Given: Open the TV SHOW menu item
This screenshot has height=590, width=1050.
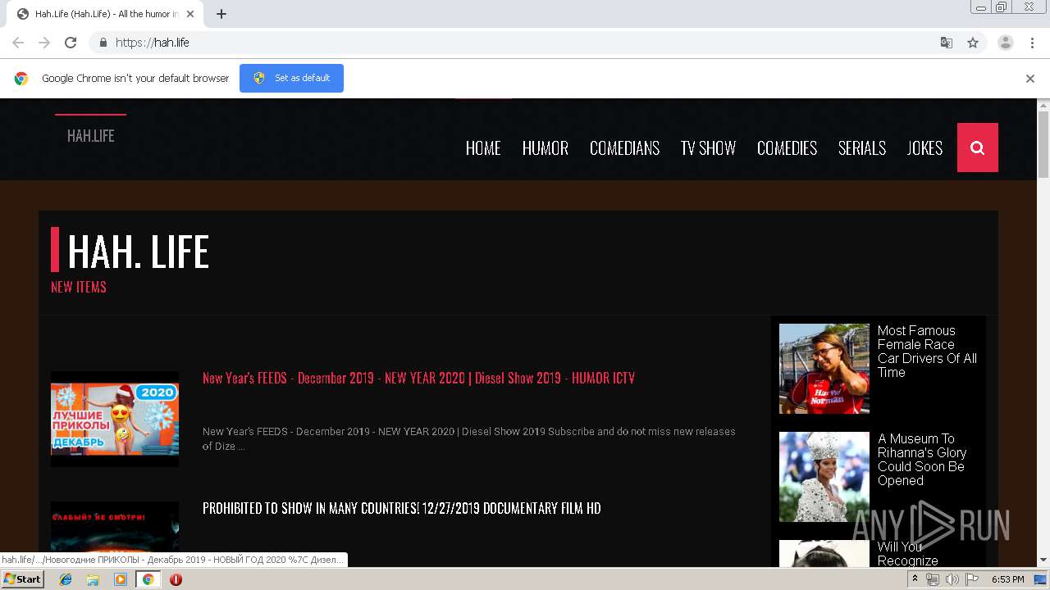Looking at the screenshot, I should point(708,148).
